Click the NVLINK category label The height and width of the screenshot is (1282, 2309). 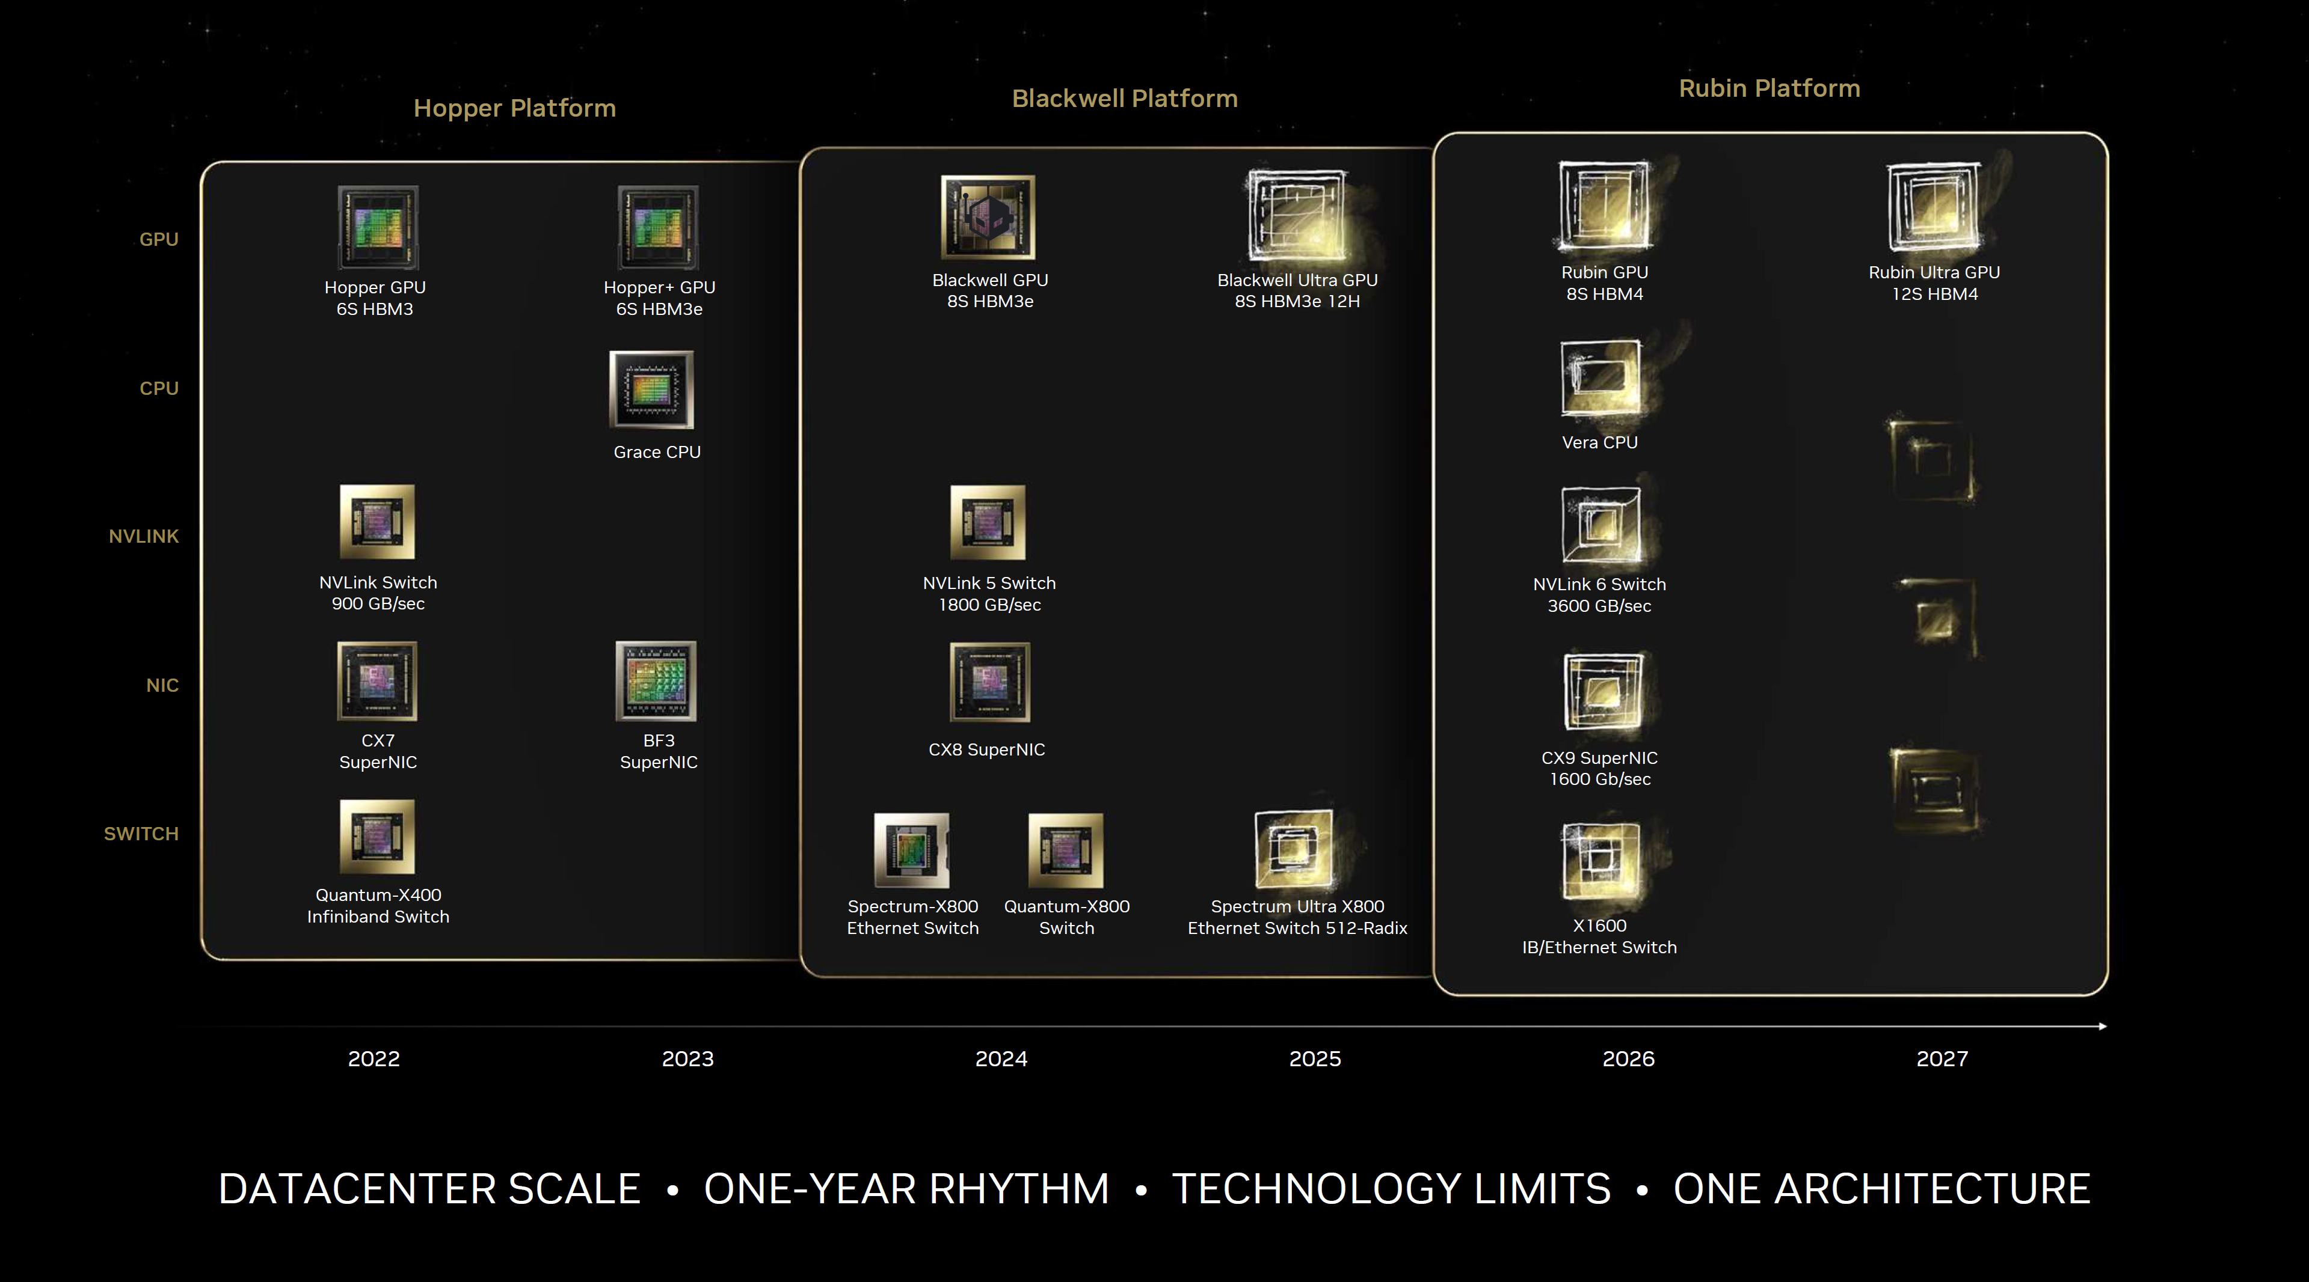tap(143, 536)
